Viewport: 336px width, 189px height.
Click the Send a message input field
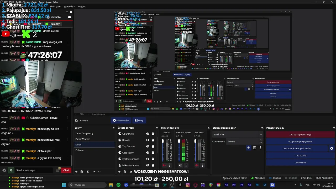tap(34, 170)
